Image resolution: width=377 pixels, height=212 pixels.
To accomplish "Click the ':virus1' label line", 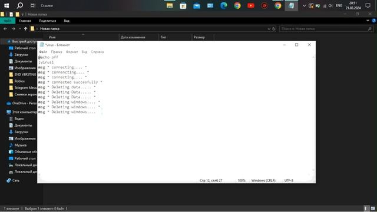I will point(46,62).
